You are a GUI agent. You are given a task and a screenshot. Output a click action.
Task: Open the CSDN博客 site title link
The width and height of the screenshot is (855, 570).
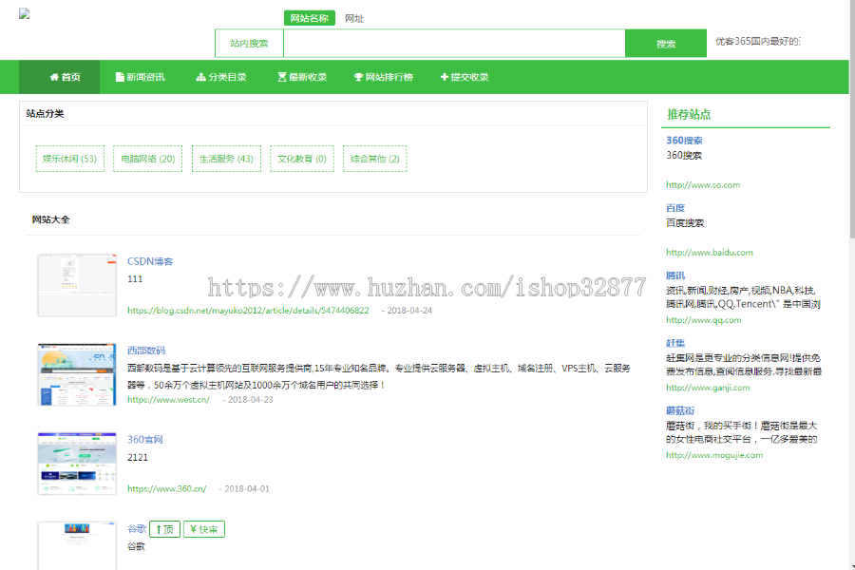(x=150, y=261)
